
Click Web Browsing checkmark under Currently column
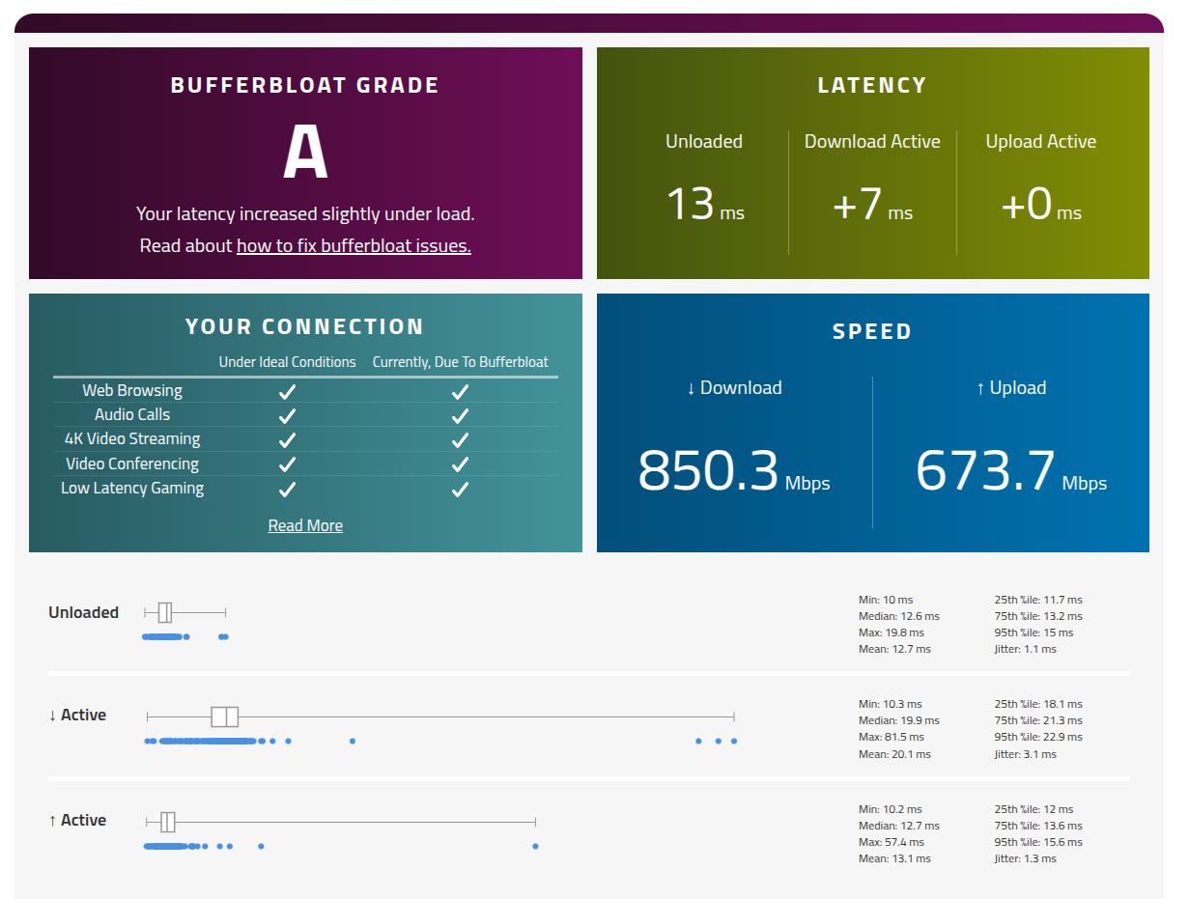[x=460, y=391]
